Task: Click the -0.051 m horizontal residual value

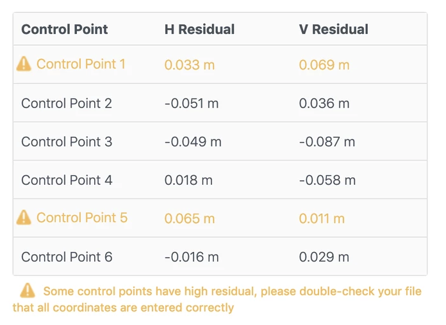Action: [x=192, y=104]
